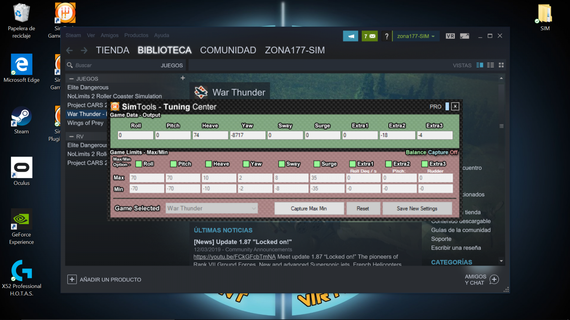Screen dimensions: 570x320
Task: Enter Steam VR mode
Action: (450, 36)
